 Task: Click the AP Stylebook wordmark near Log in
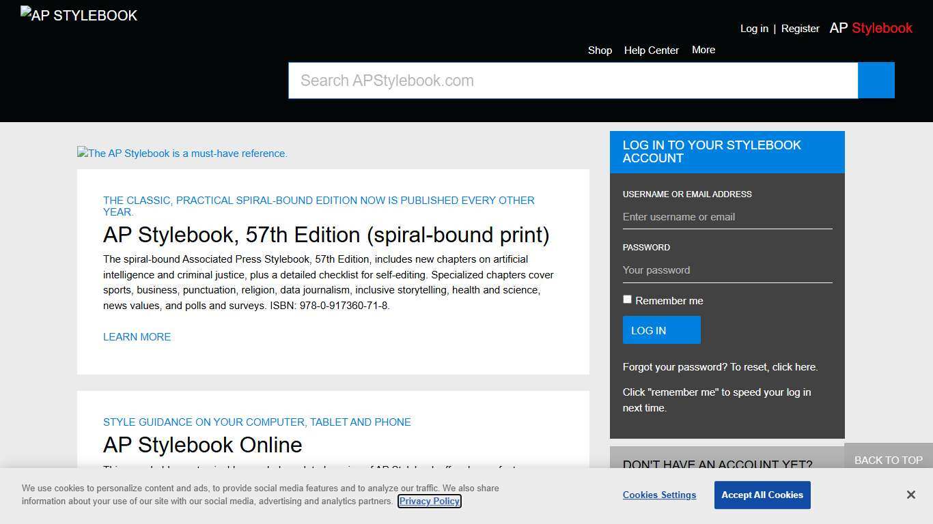pos(871,28)
